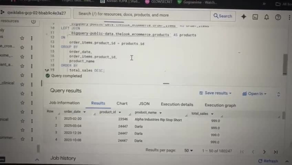Expand the Job history panel chevron
The height and width of the screenshot is (165, 292).
[x=287, y=161]
